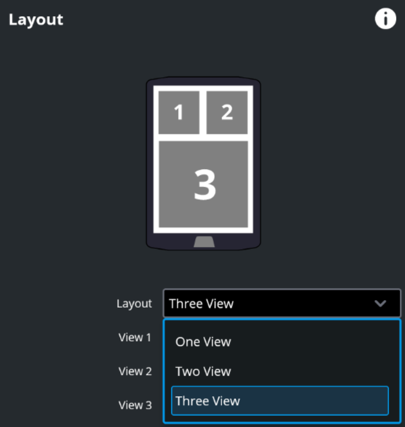Select the highlighted Three View option
This screenshot has width=405, height=427.
[x=280, y=401]
